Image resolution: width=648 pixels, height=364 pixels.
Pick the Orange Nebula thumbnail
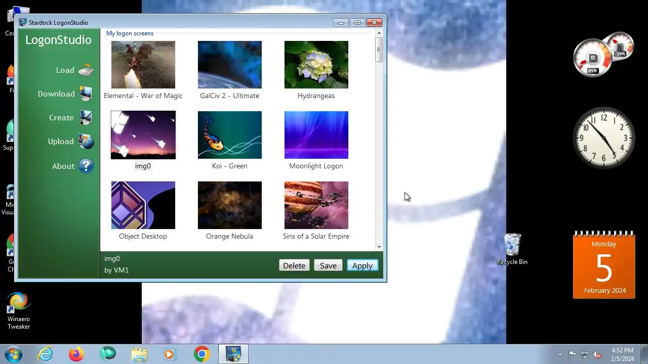click(x=230, y=205)
